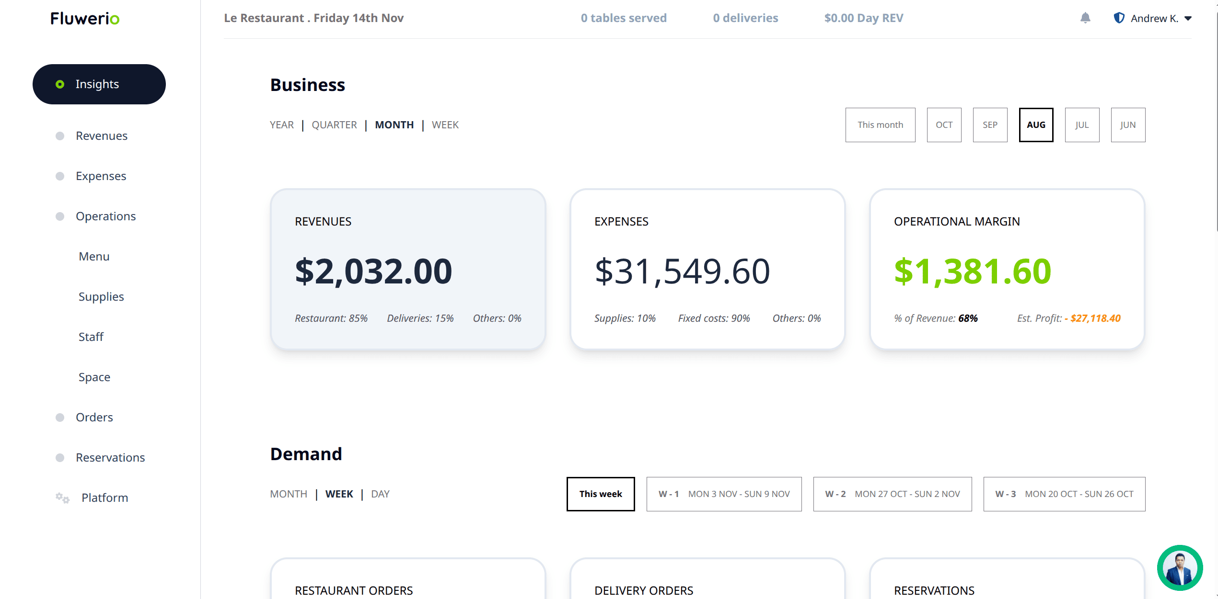Go to Orders in sidebar
Screen dimensions: 1218x599
tap(94, 418)
